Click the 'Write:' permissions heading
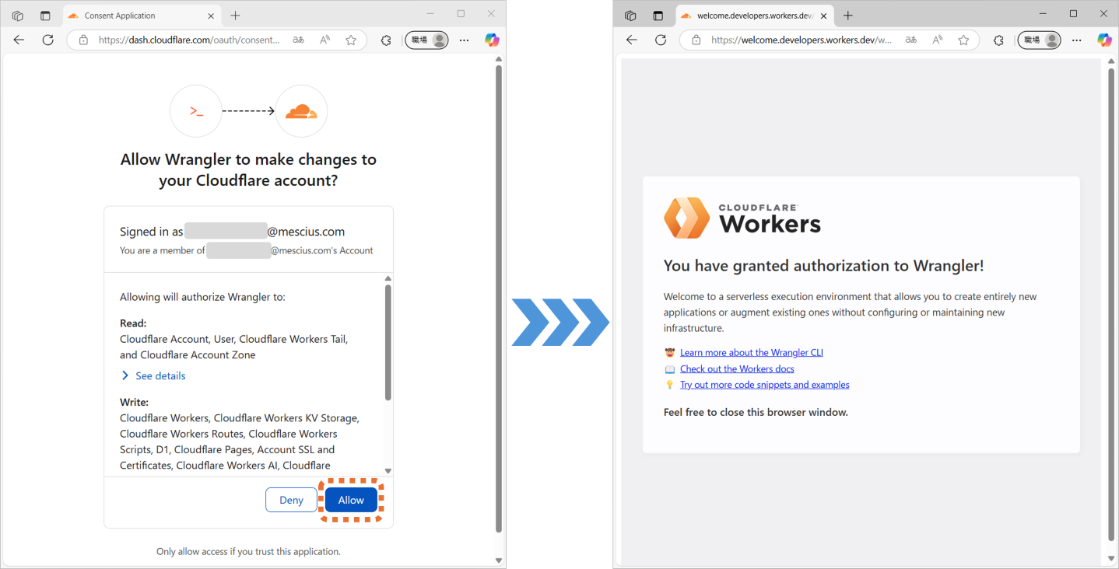The width and height of the screenshot is (1119, 569). (x=134, y=402)
